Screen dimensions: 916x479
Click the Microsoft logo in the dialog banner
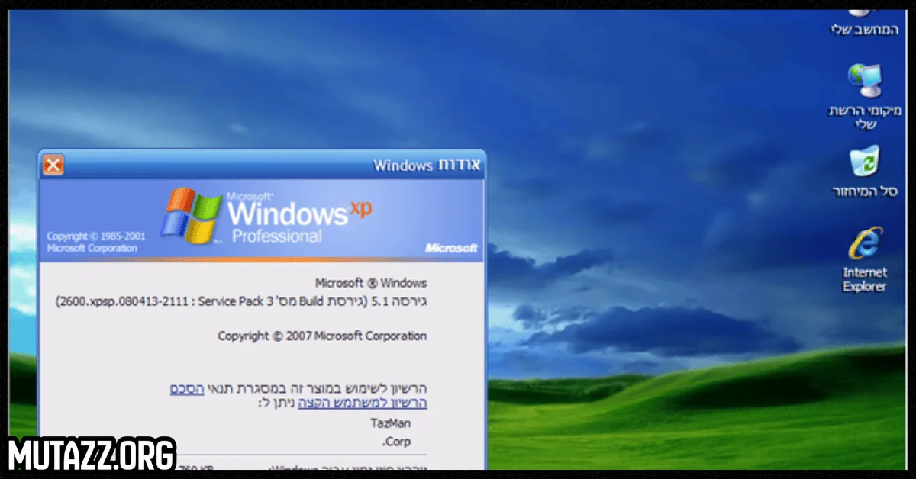[x=452, y=248]
